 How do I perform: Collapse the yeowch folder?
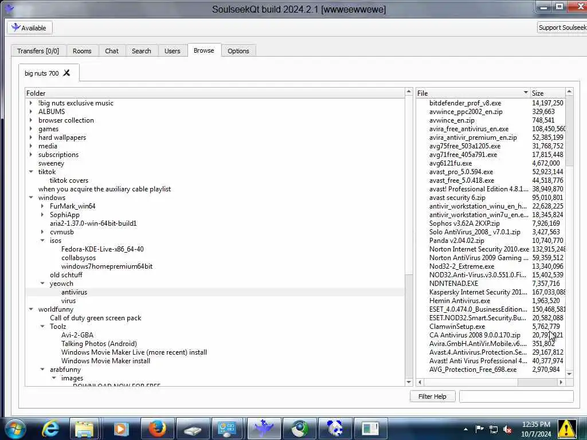tap(42, 284)
